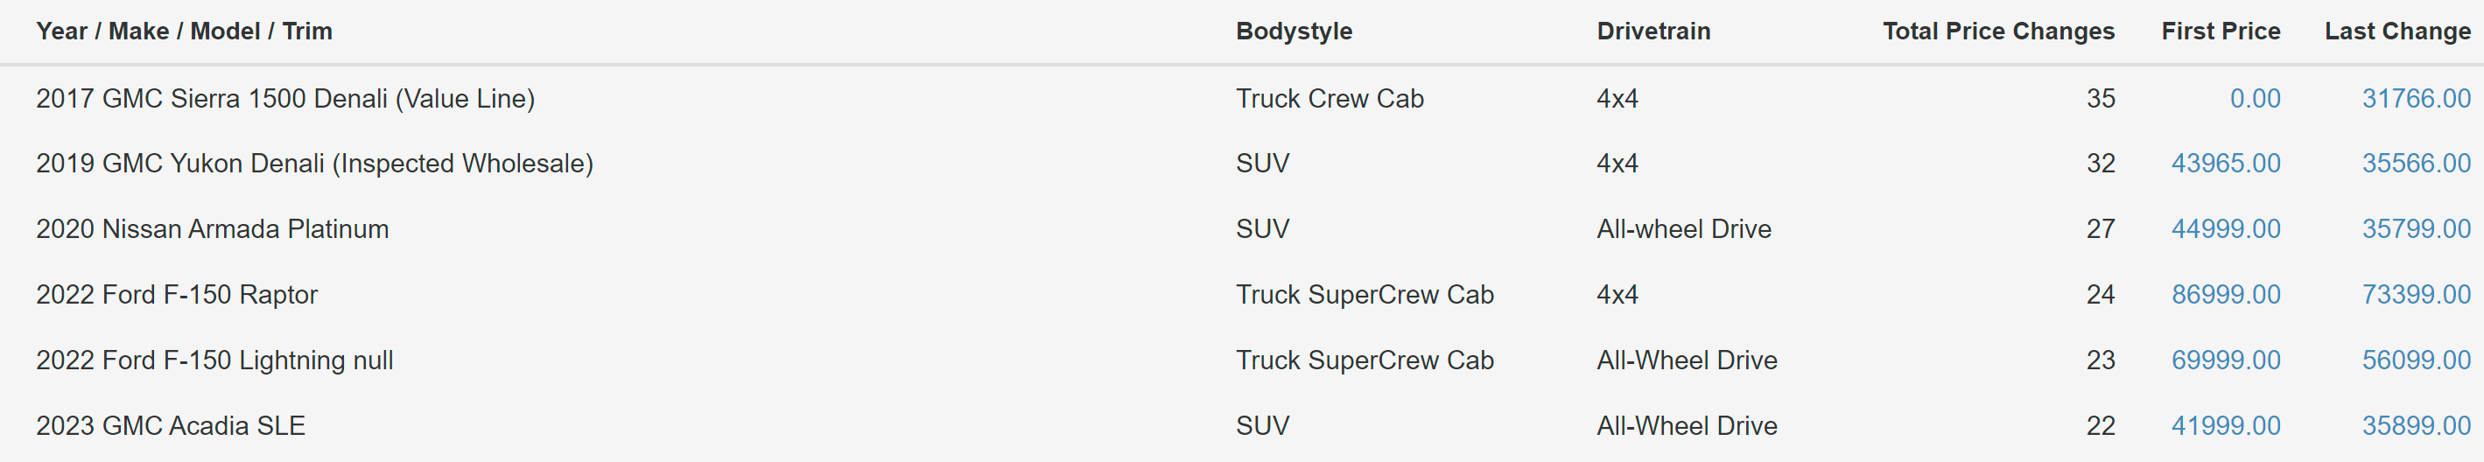
Task: Sort by the First Price column header
Action: pyautogui.click(x=2221, y=31)
